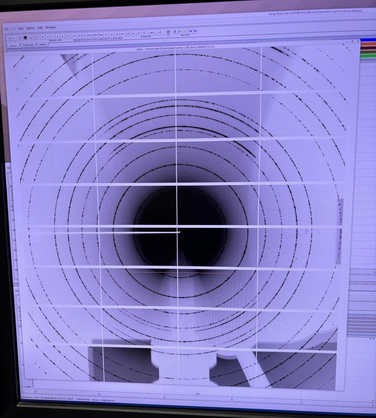The image size is (376, 418).
Task: Switch to the Standard tab
Action: [x=13, y=46]
